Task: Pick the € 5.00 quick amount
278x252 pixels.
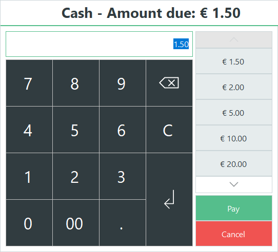Action: (x=234, y=112)
